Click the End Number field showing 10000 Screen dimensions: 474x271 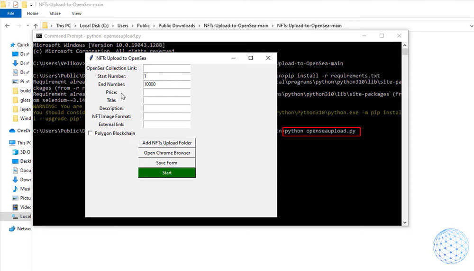coord(167,84)
